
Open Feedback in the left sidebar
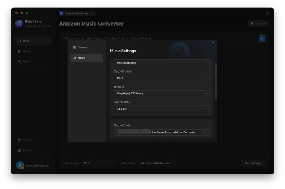pos(33,150)
